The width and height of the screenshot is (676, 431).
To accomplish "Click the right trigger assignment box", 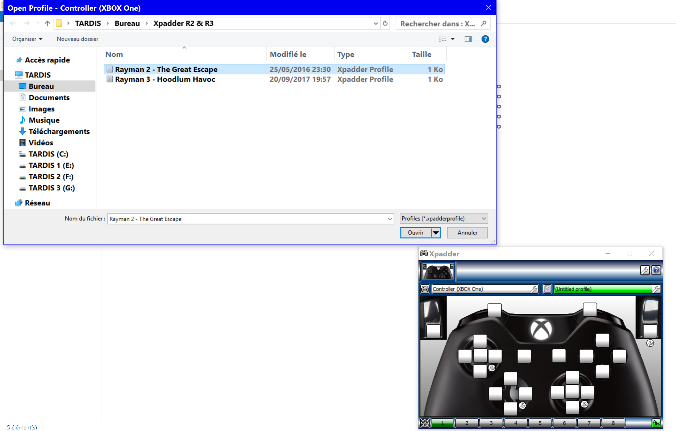I will 650,331.
